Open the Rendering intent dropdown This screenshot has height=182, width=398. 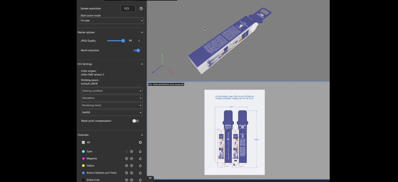112,105
